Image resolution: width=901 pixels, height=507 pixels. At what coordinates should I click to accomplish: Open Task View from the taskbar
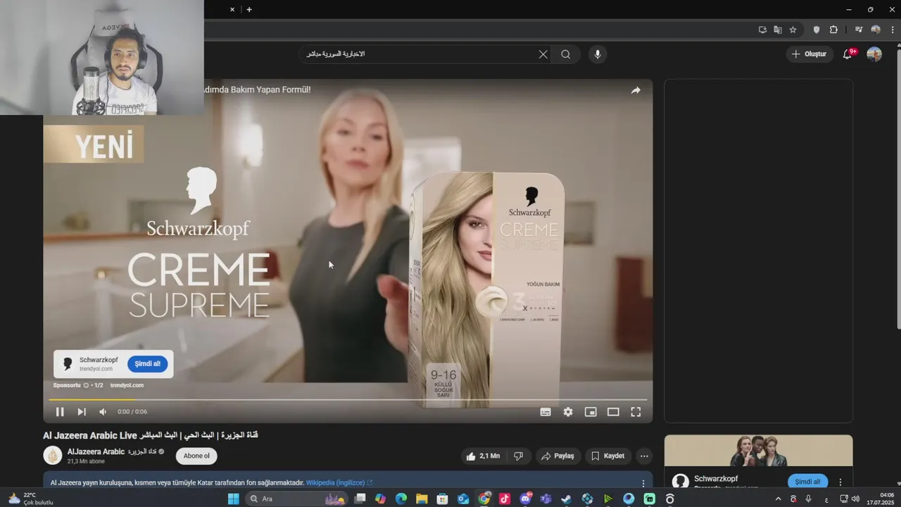(360, 499)
